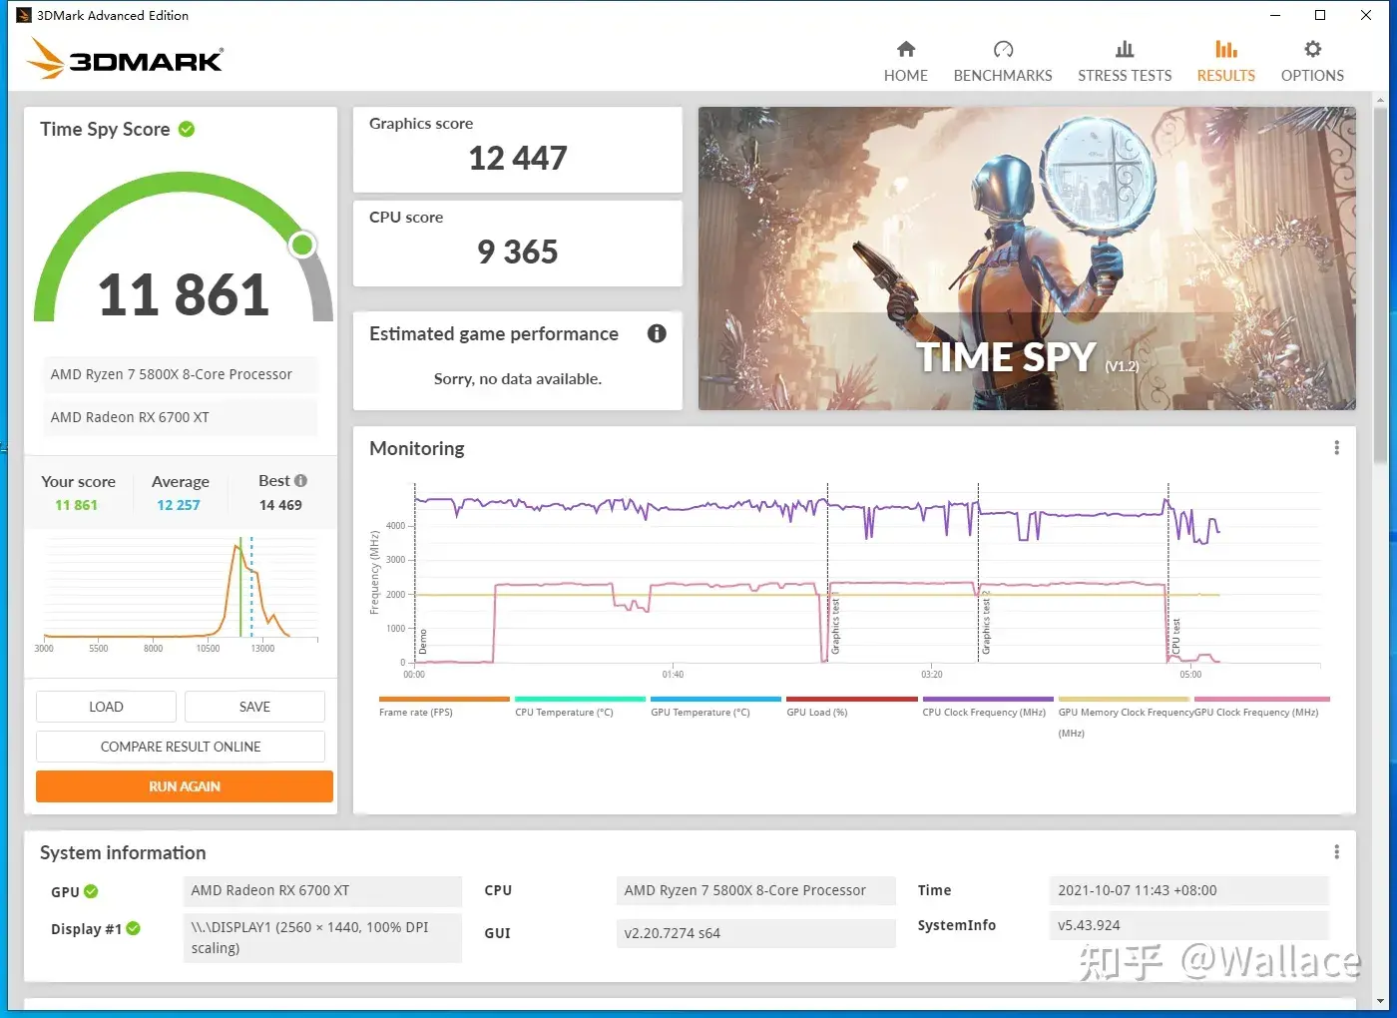
Task: Click the Time Spy benchmark banner image
Action: pos(1027,258)
